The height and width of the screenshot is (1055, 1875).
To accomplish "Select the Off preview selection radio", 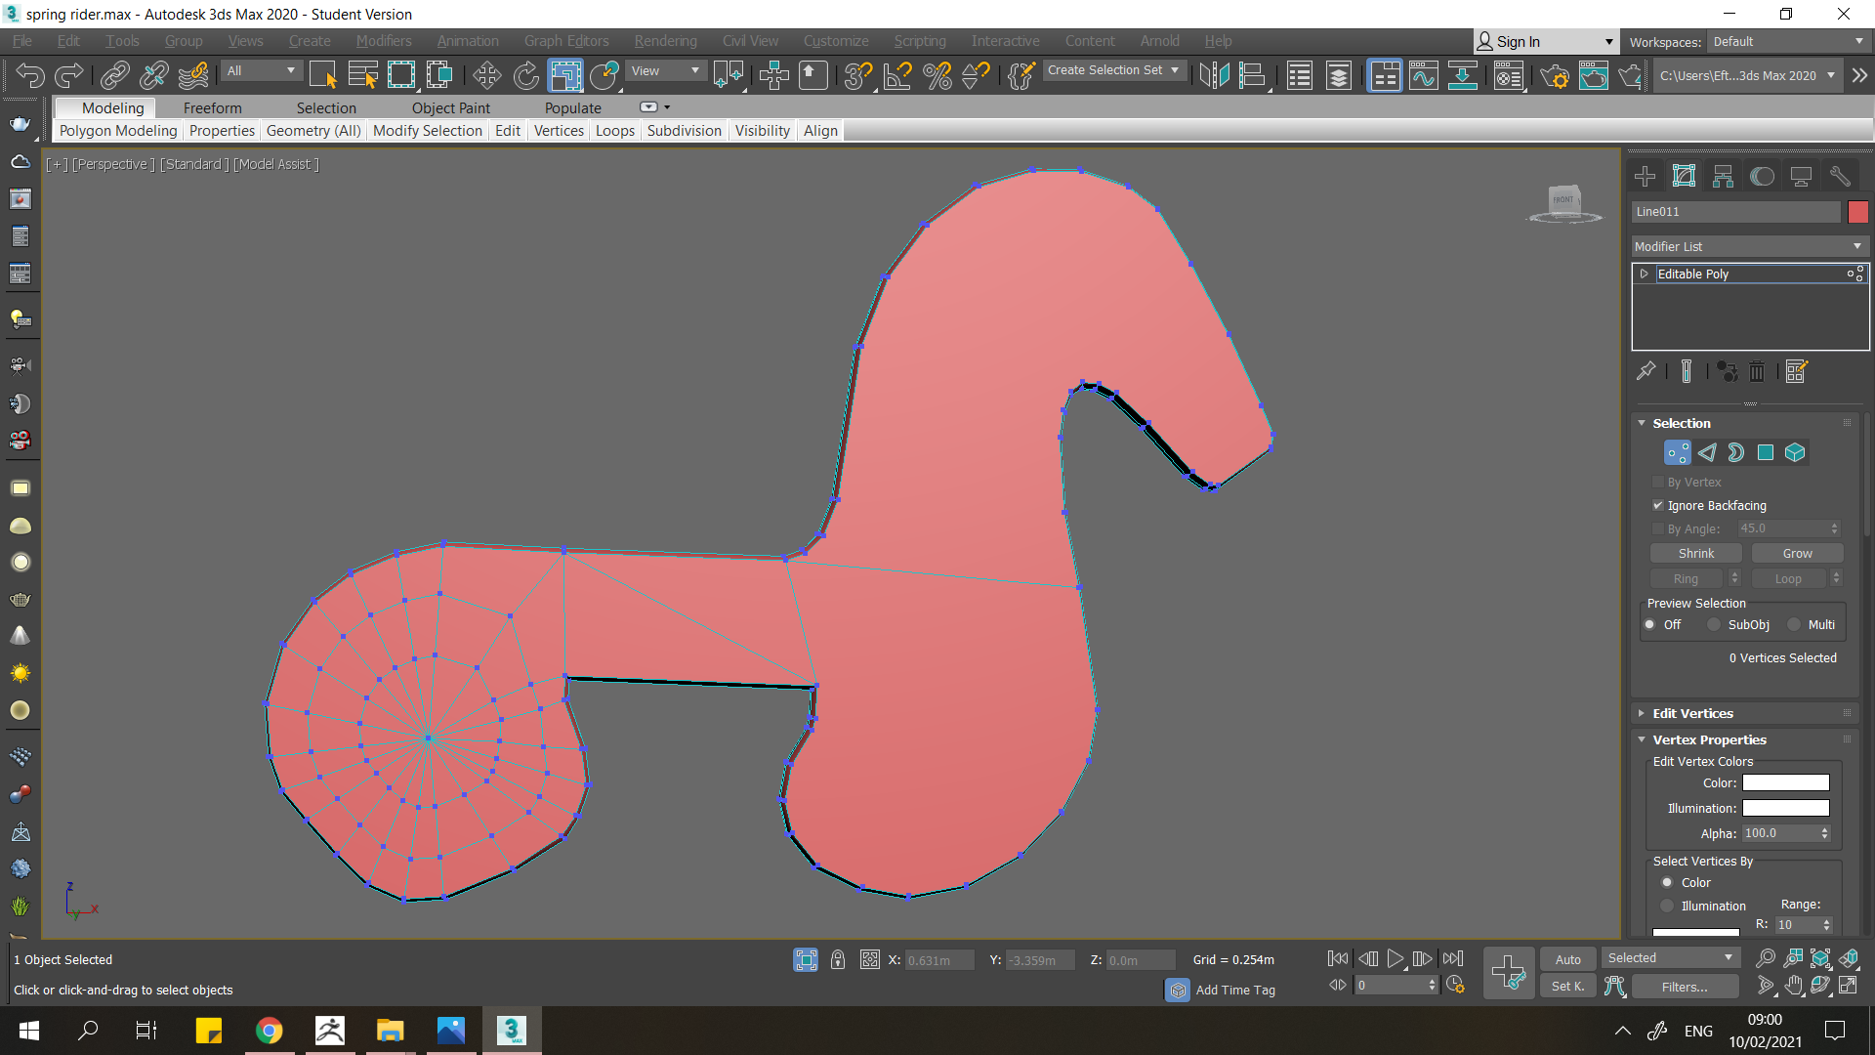I will [1650, 625].
